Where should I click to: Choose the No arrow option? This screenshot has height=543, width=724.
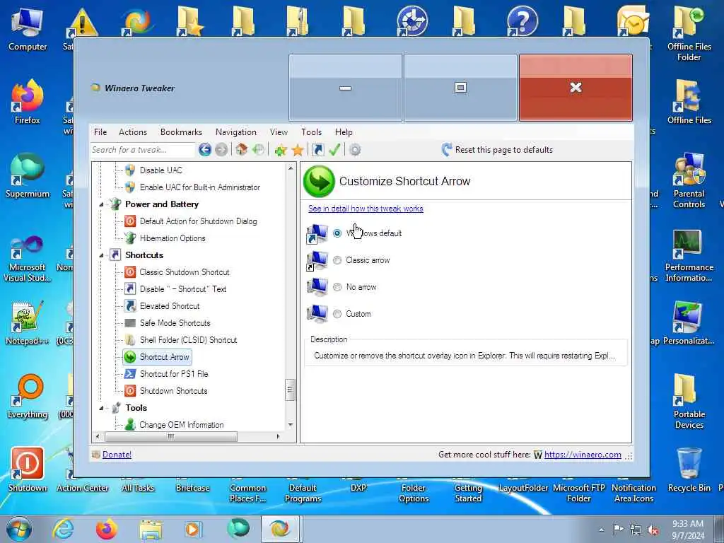coord(337,287)
